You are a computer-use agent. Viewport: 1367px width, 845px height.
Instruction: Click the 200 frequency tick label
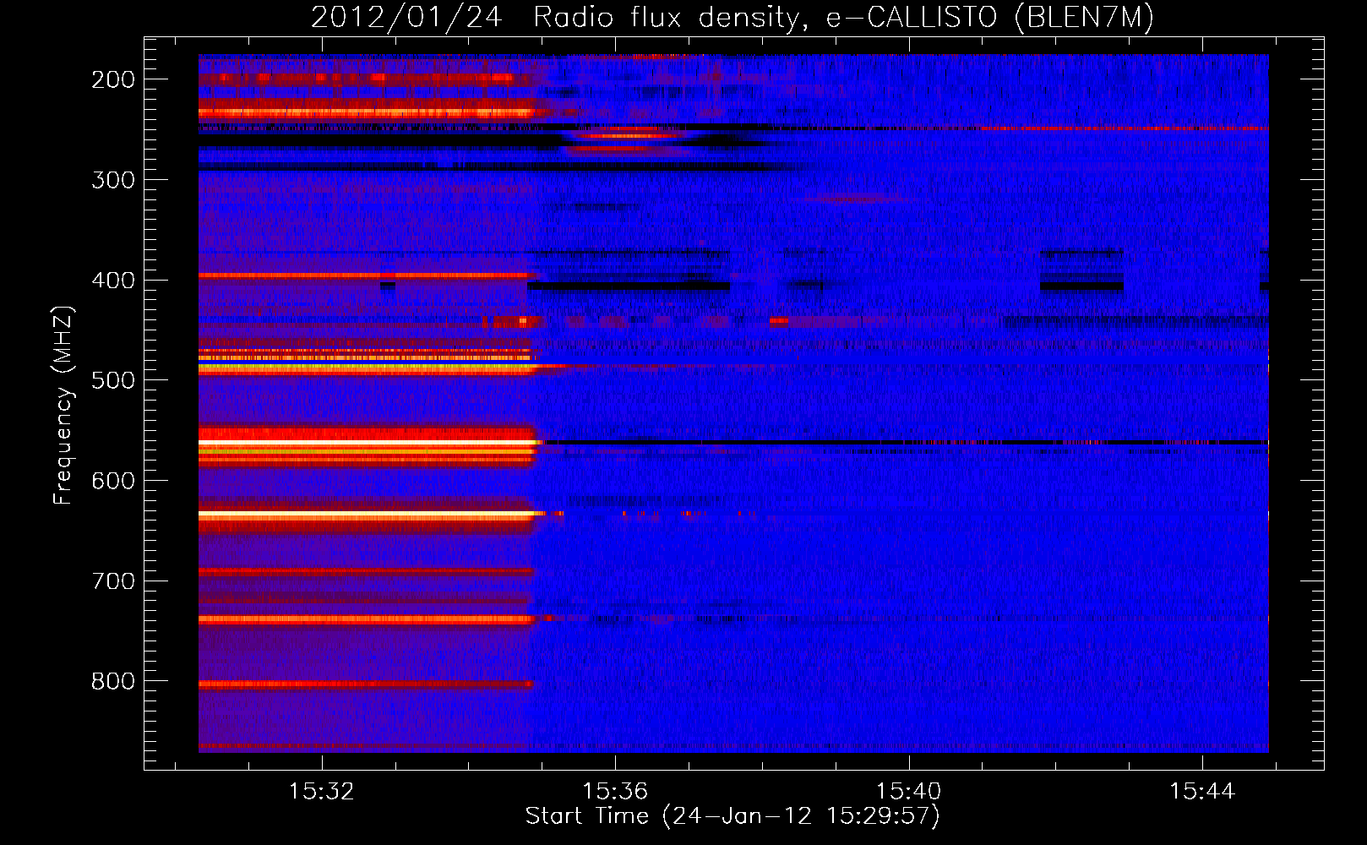pyautogui.click(x=113, y=79)
